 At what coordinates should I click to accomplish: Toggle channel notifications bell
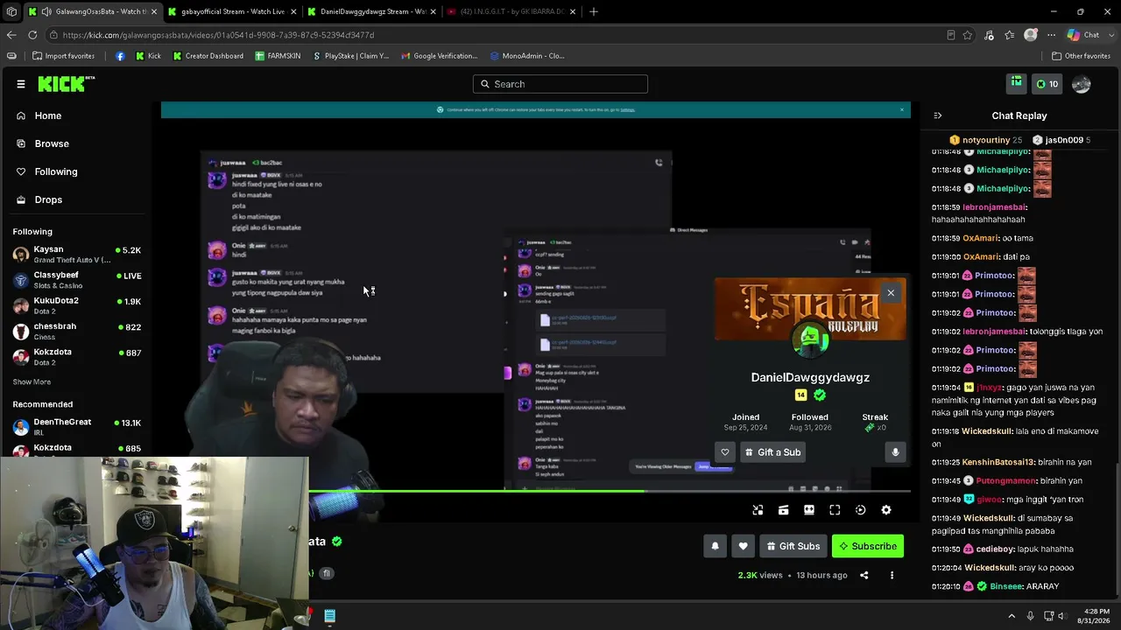click(715, 546)
